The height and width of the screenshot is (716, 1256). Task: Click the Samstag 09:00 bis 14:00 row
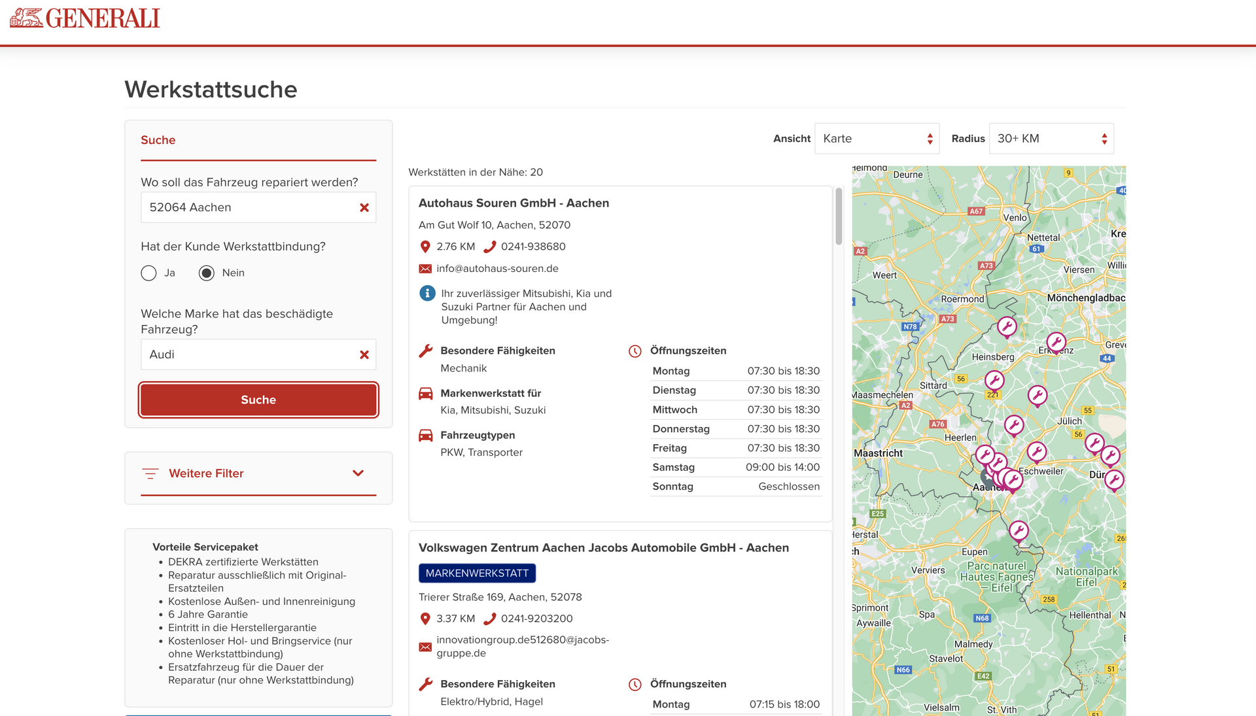736,468
